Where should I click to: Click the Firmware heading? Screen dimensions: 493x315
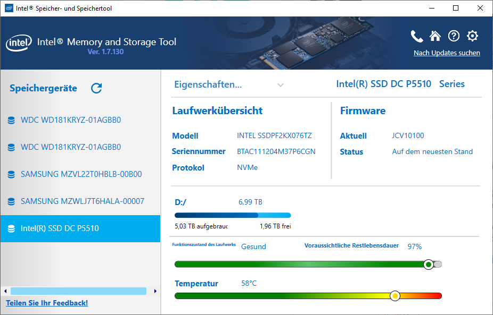point(363,110)
